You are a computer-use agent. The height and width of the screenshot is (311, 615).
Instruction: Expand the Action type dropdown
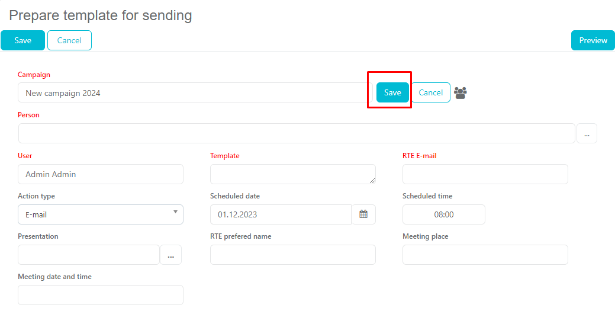coord(101,214)
